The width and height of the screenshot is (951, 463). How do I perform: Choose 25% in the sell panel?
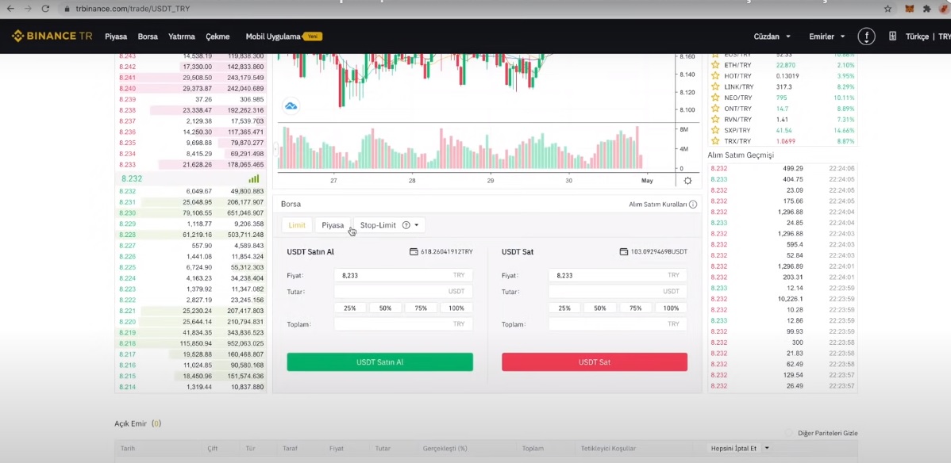pyautogui.click(x=564, y=308)
